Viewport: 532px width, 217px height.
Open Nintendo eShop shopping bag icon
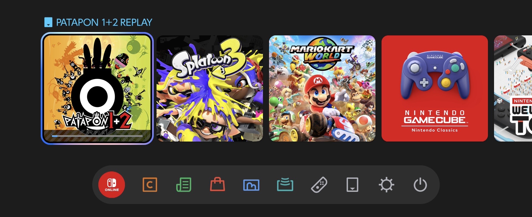coord(218,184)
